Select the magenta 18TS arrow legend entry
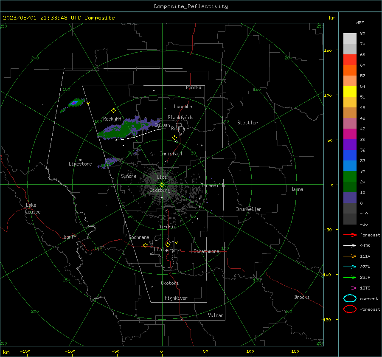 [x=350, y=288]
